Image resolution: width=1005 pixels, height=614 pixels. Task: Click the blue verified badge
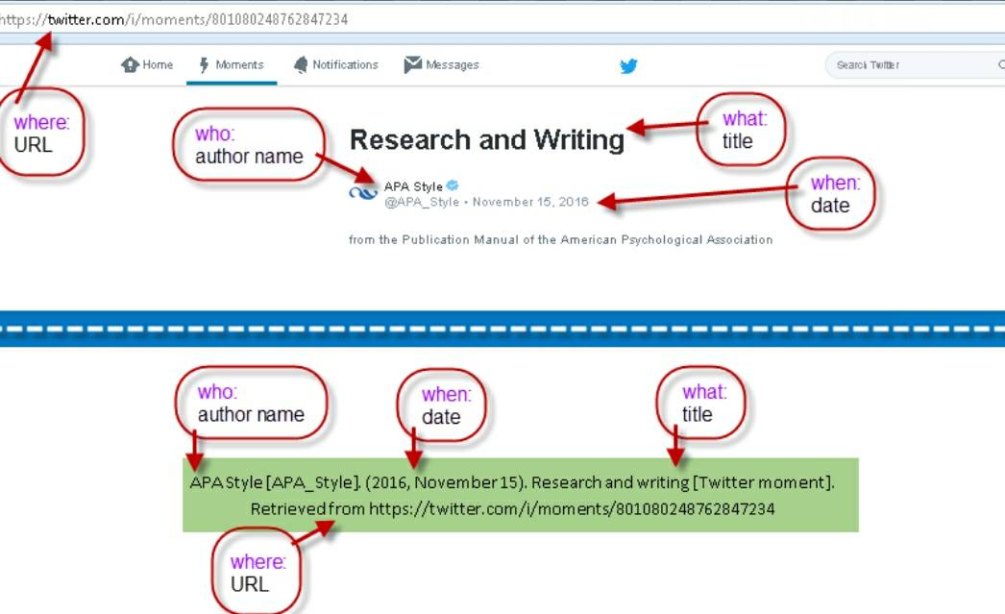click(x=453, y=185)
